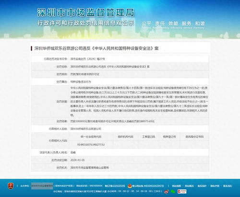Image resolution: width=240 pixels, height=197 pixels.
Task: Click the 处罚决定日期 row label
Action: pyautogui.click(x=59, y=160)
